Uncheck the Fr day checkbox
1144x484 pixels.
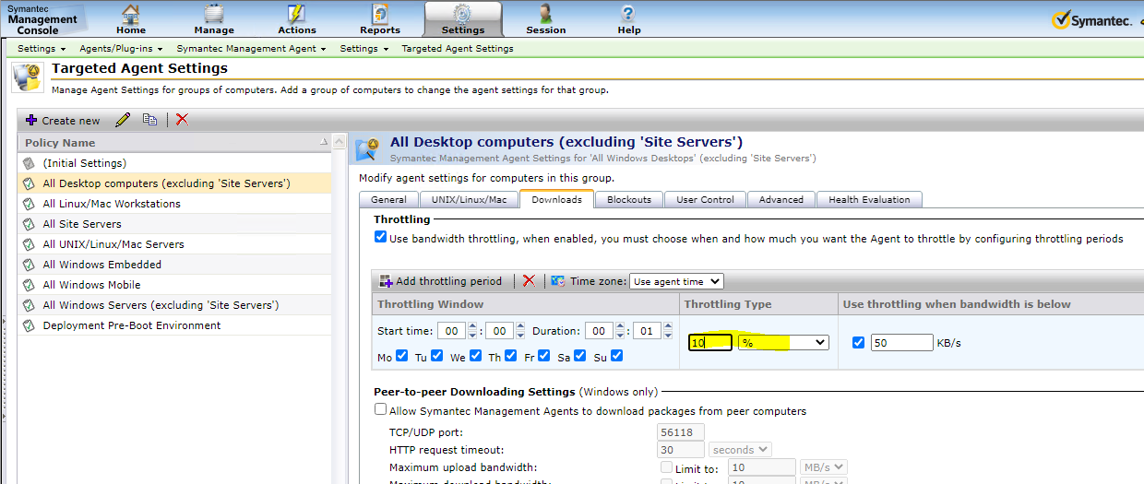tap(544, 356)
